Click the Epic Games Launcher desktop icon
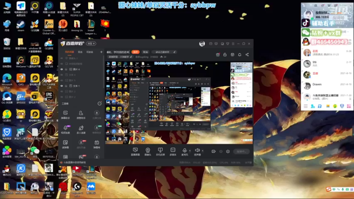354x199 pixels. [49, 98]
